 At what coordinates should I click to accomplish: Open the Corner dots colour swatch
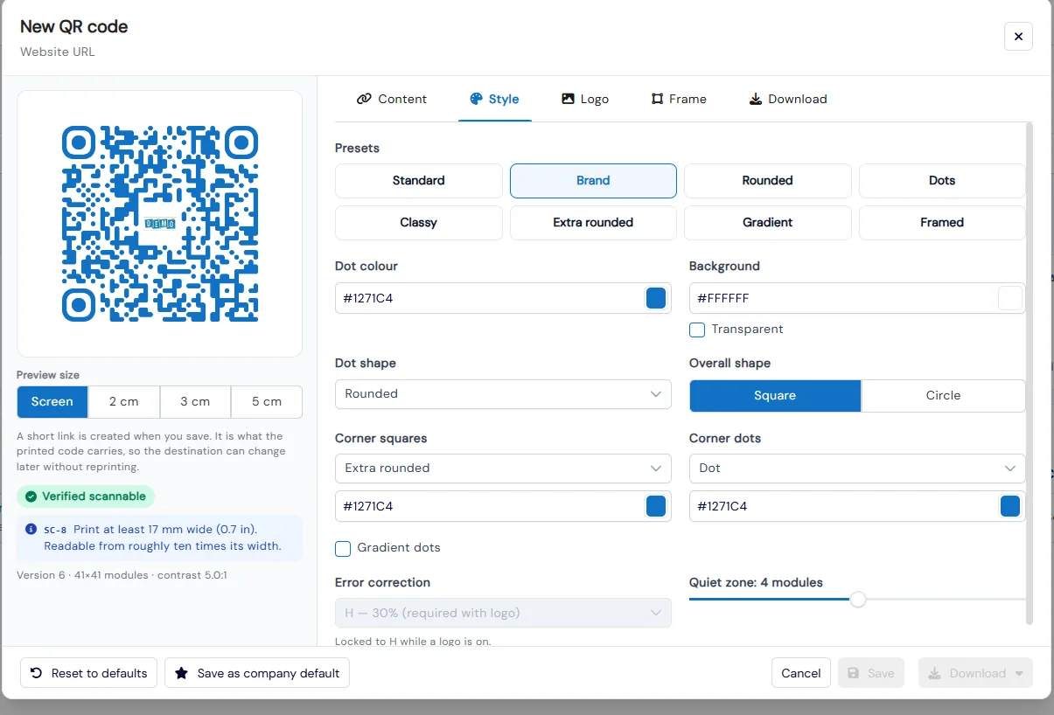1010,506
